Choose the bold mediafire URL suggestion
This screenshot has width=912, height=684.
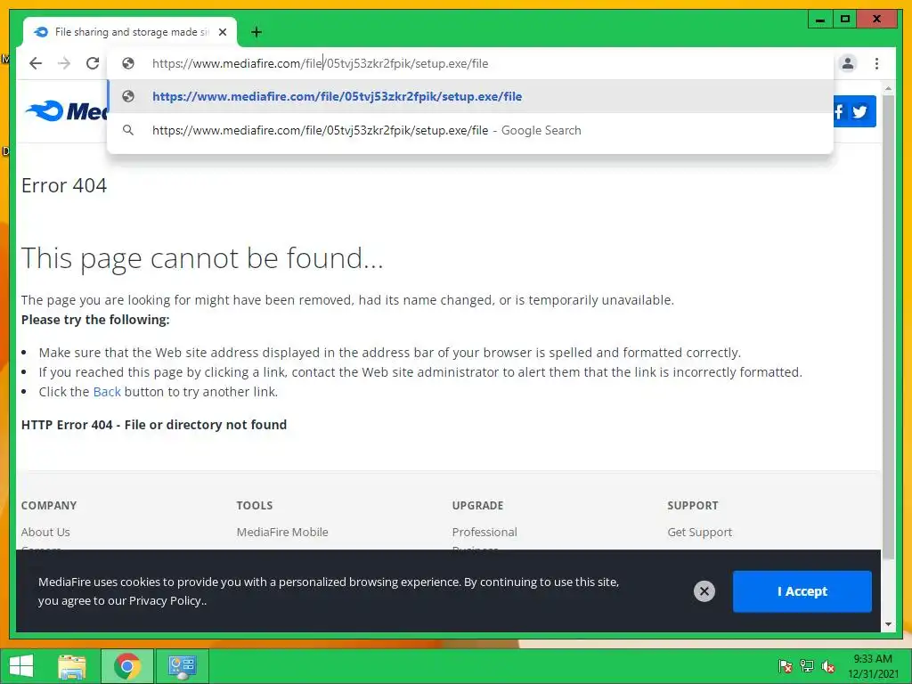click(x=470, y=96)
